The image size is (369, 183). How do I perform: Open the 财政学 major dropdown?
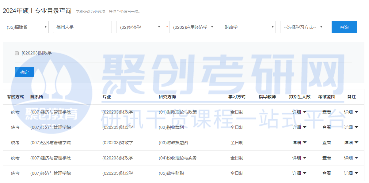pos(248,27)
